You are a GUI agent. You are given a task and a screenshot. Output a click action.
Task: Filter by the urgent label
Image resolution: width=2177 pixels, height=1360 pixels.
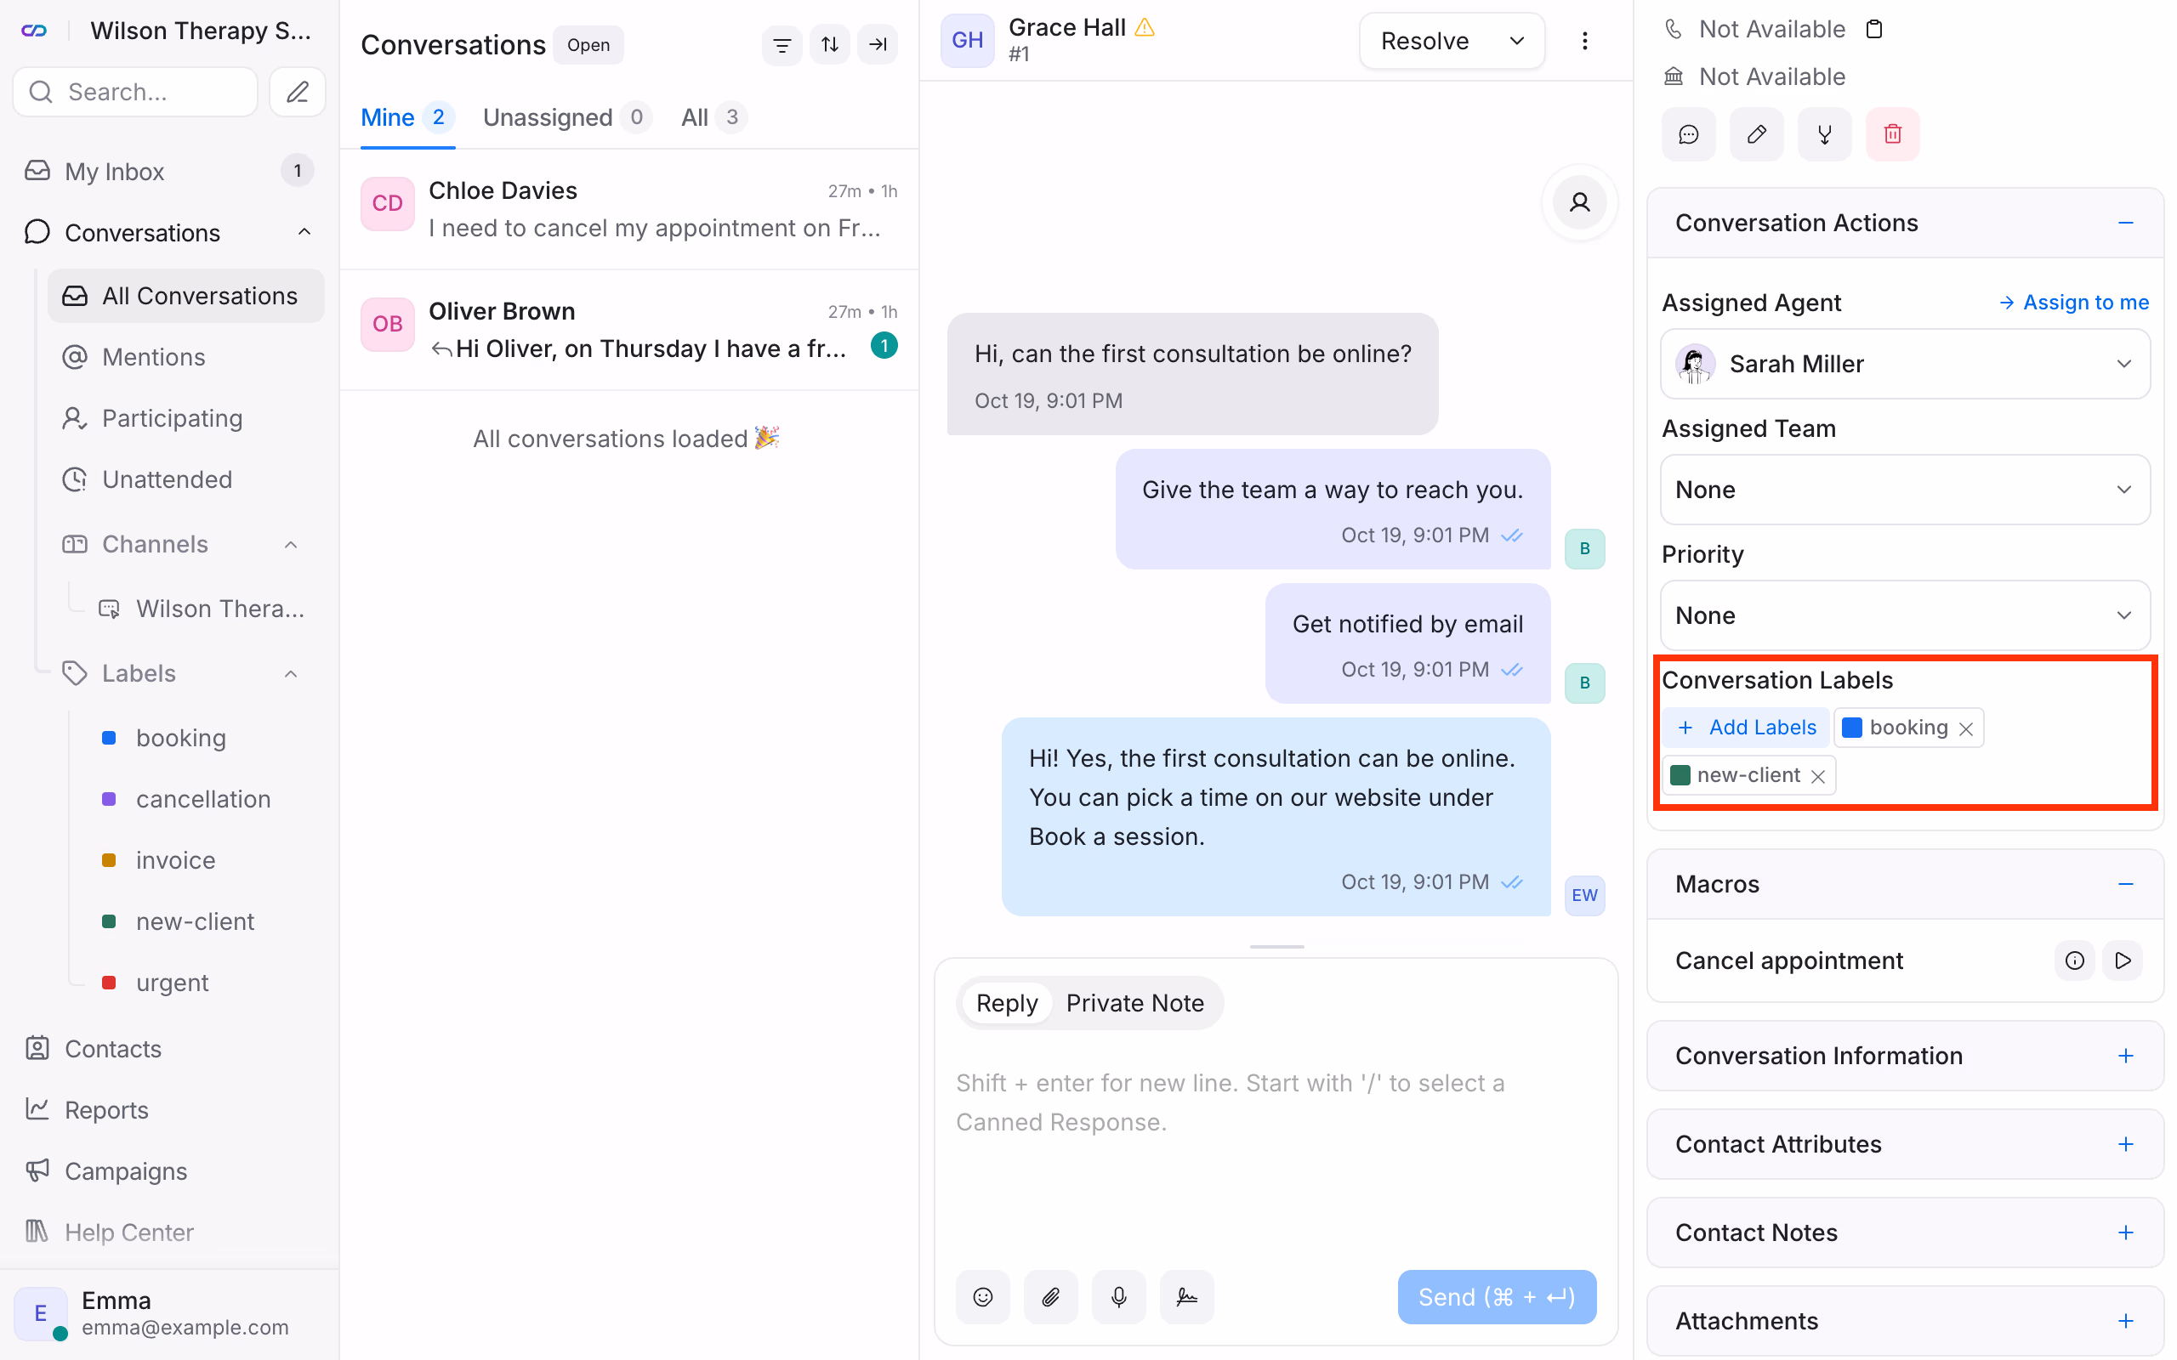(x=172, y=983)
